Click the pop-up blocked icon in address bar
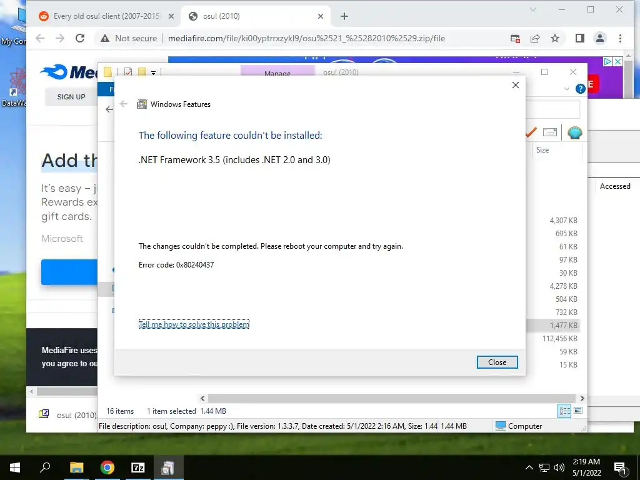 [x=515, y=38]
